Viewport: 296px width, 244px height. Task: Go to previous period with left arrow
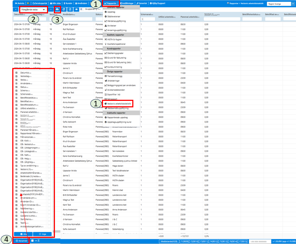16,9
